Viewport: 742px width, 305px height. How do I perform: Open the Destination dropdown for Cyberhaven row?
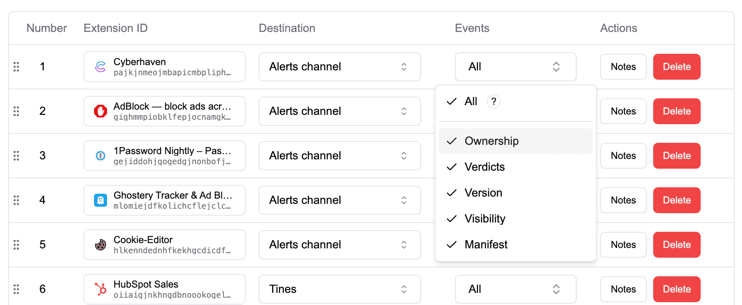[340, 67]
